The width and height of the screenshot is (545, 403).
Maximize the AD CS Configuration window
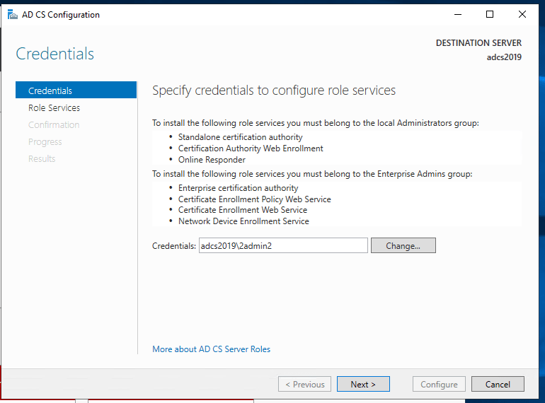click(x=489, y=14)
